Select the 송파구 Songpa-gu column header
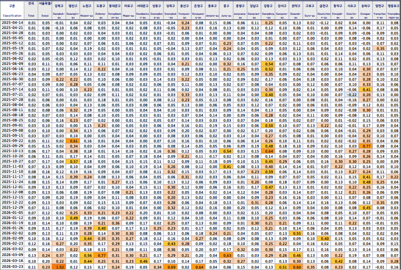This screenshot has height=270, width=401. point(365,10)
